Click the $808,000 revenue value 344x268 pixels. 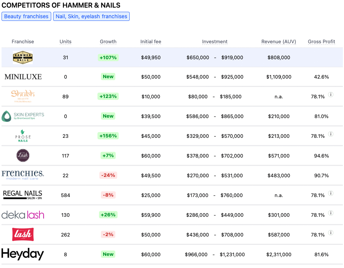pos(279,57)
